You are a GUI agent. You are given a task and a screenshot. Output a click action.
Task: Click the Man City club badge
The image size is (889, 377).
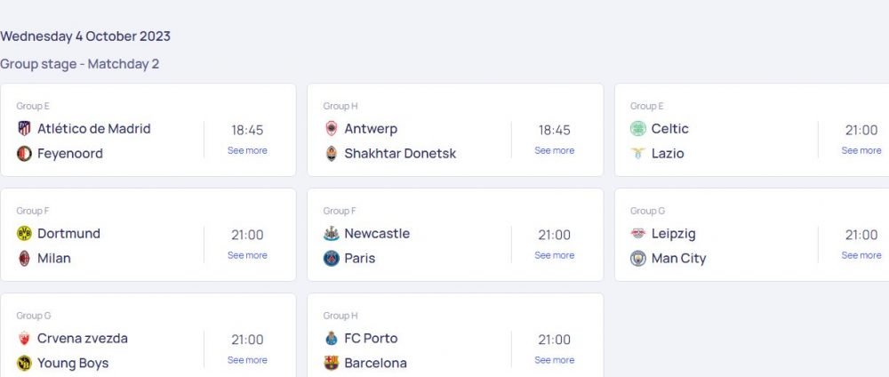click(637, 259)
